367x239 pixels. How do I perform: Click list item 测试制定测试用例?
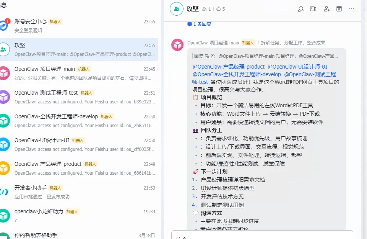[222, 205]
